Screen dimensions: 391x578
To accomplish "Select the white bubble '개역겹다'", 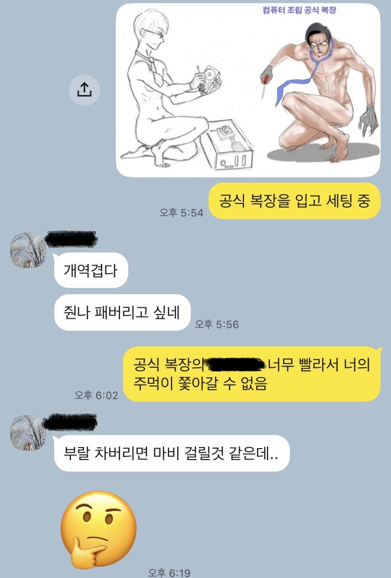I will pyautogui.click(x=91, y=271).
